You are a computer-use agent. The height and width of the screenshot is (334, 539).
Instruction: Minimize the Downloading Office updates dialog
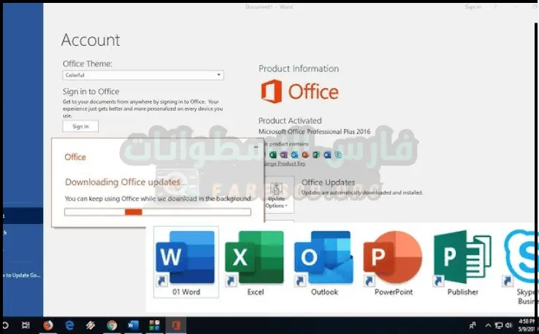(256, 147)
